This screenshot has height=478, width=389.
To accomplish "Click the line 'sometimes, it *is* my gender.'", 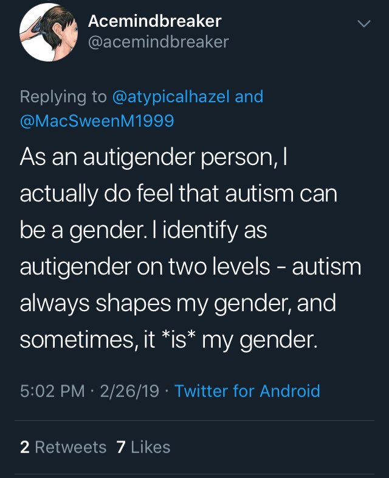I will [x=169, y=340].
